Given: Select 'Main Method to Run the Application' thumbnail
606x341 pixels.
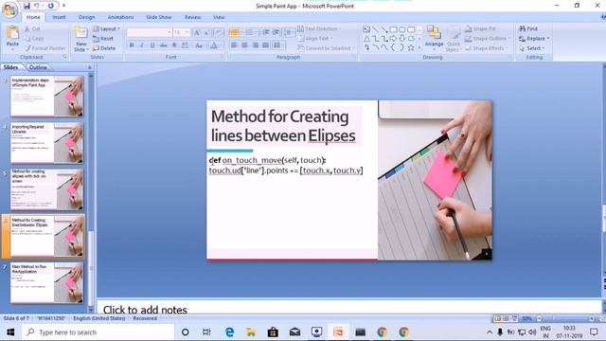Looking at the screenshot, I should (x=46, y=282).
